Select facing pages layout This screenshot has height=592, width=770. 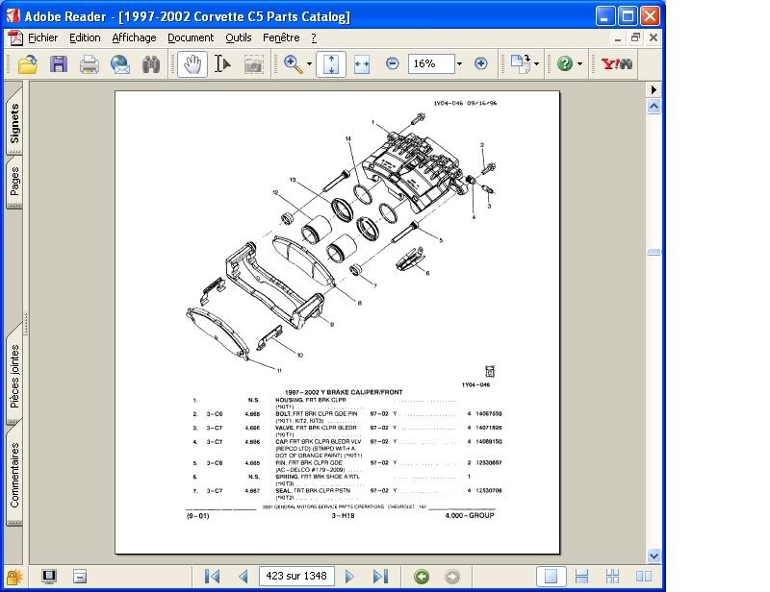643,577
